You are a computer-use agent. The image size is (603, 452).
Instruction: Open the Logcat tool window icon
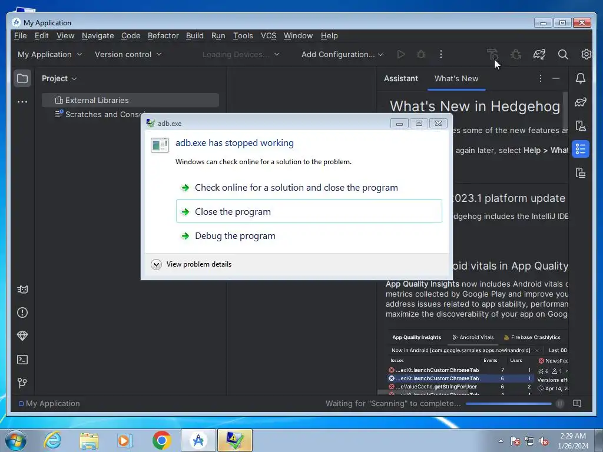(x=22, y=290)
